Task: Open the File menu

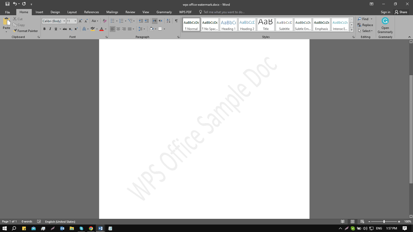Action: (x=7, y=12)
